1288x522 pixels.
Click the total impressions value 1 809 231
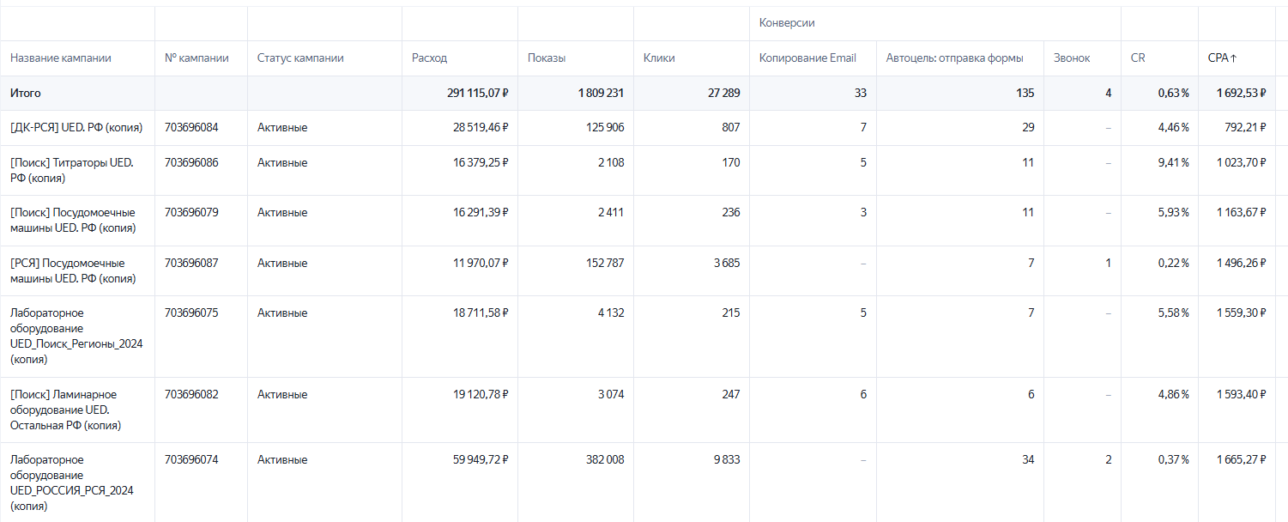tap(601, 93)
